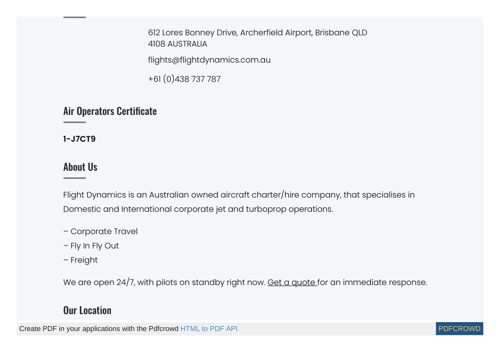This screenshot has height=354, width=500.
Task: Click the 'for an immediate response' text
Action: click(372, 283)
